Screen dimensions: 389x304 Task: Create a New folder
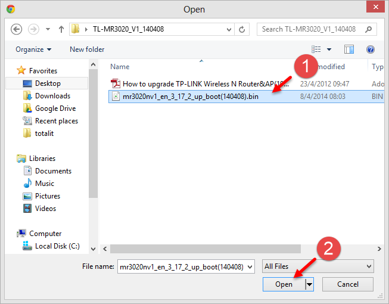pos(87,49)
